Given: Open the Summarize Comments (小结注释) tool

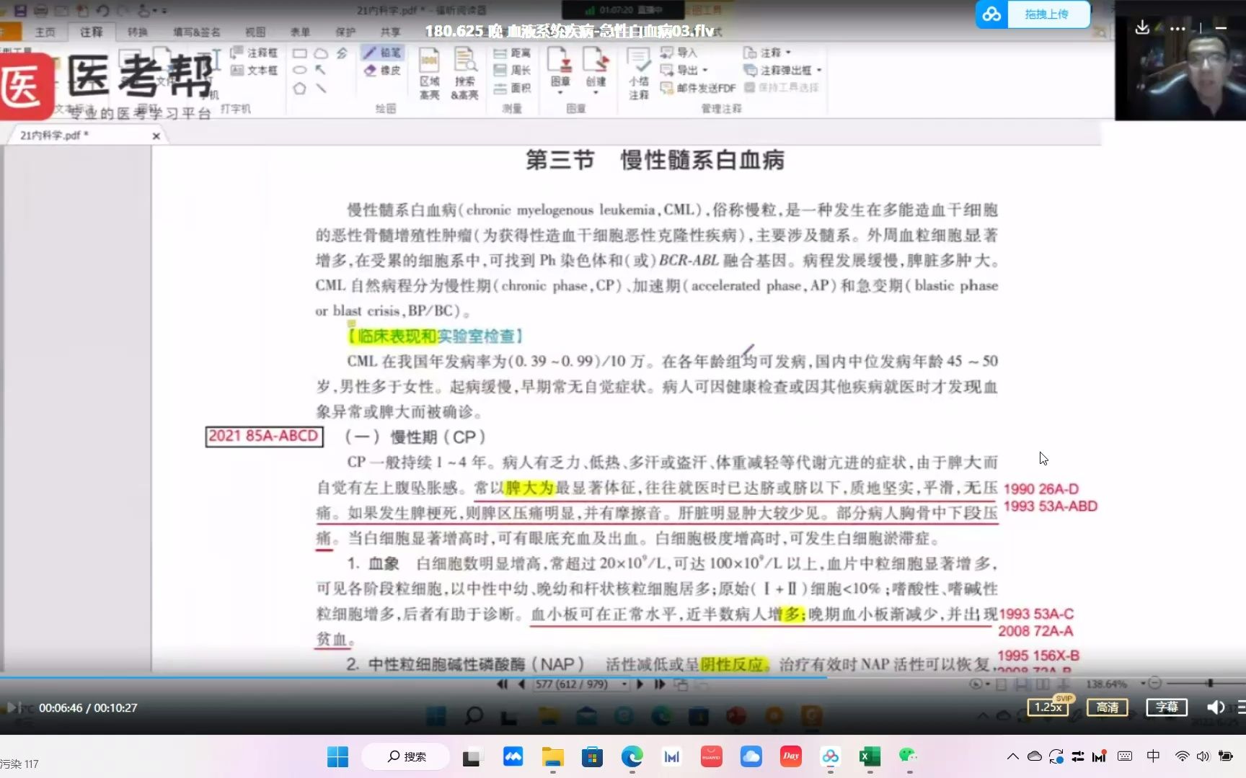Looking at the screenshot, I should [x=639, y=73].
